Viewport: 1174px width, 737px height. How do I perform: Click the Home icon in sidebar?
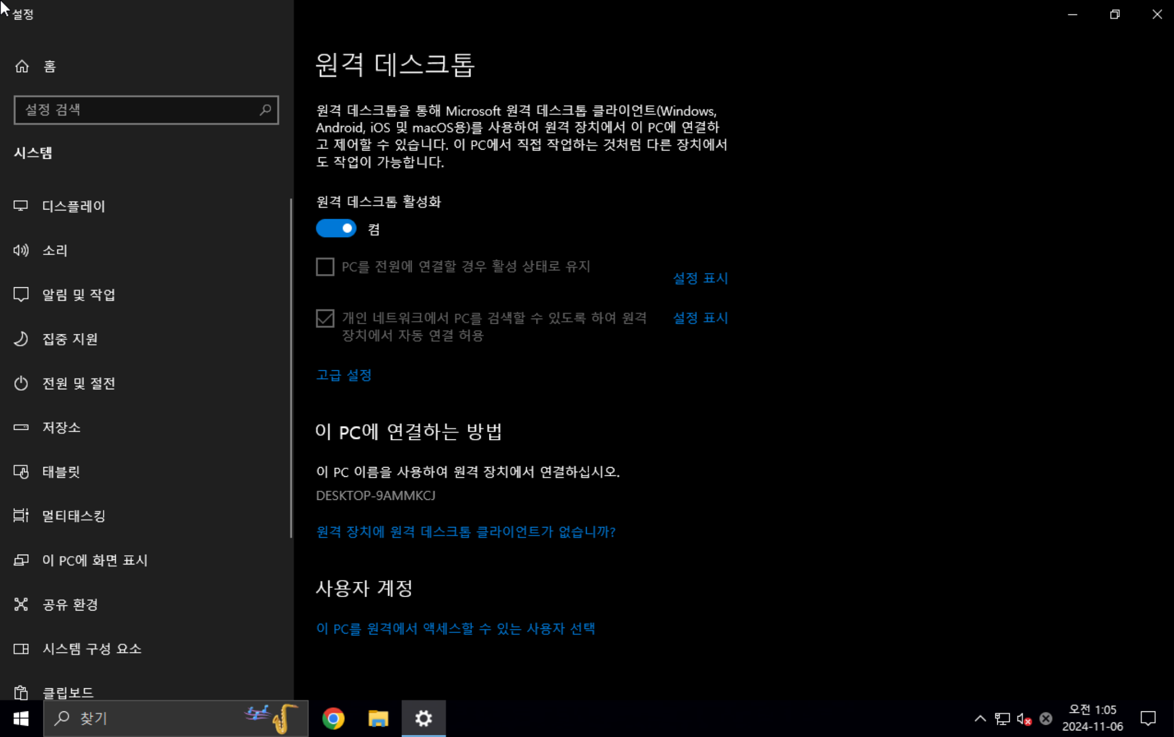click(22, 66)
